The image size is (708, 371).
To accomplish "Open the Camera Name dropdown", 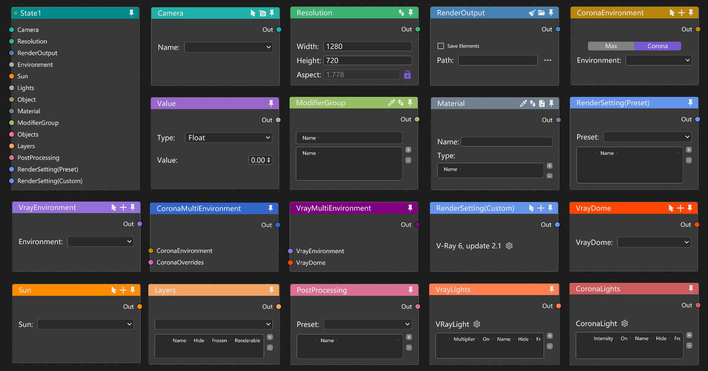I will tap(229, 47).
